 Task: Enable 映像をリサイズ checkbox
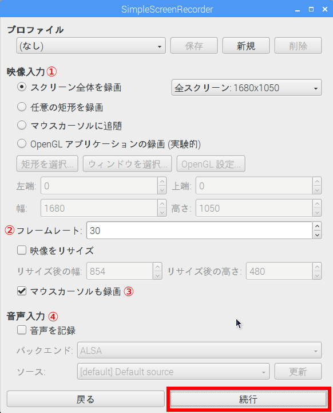tap(22, 250)
